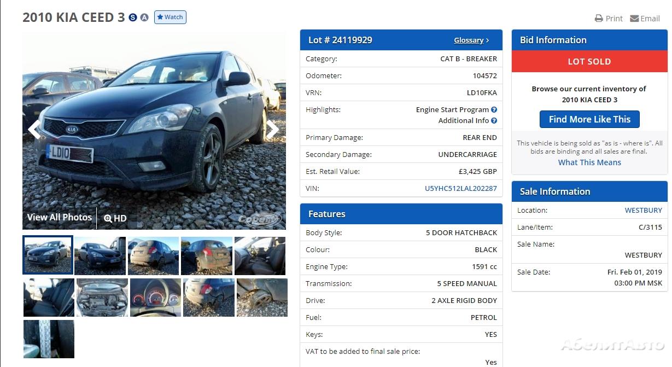Toggle Watch star for this lot
Viewport: 672px width, 367px height.
(x=170, y=17)
